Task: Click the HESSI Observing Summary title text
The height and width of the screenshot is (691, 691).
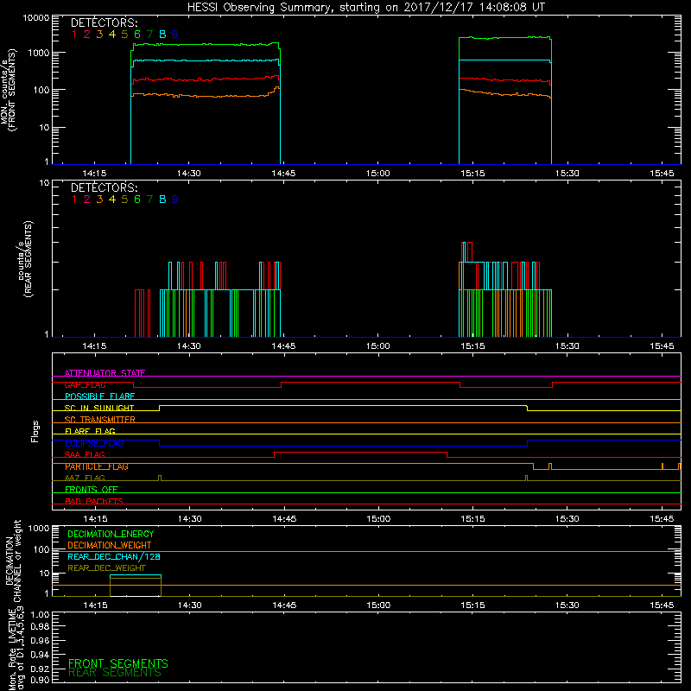Action: pos(365,8)
